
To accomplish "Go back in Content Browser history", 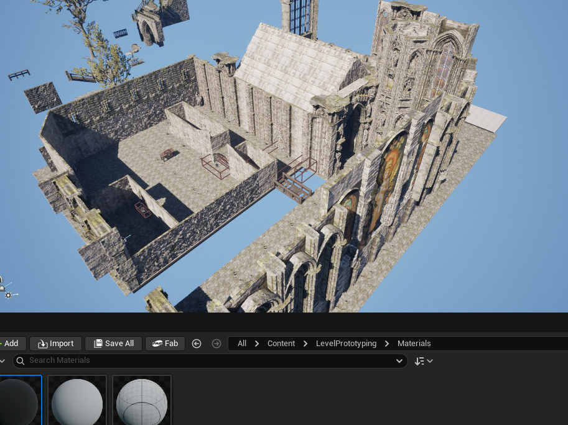I will tap(197, 344).
